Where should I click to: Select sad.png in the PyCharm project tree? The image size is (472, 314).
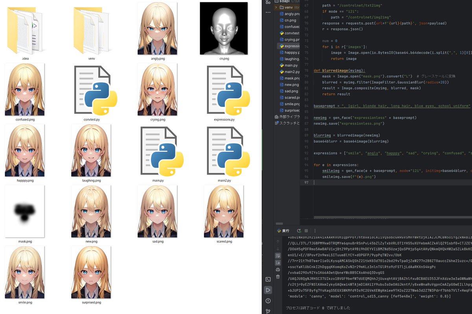[x=289, y=91]
